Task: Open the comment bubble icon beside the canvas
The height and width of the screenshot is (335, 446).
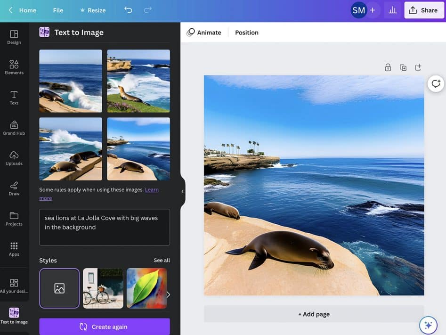Action: pos(436,83)
